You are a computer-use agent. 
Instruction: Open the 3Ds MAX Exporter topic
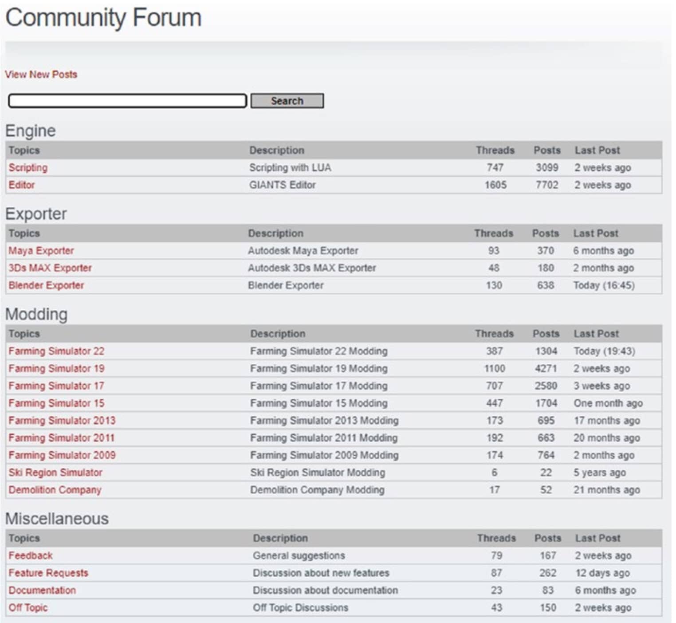click(x=50, y=268)
